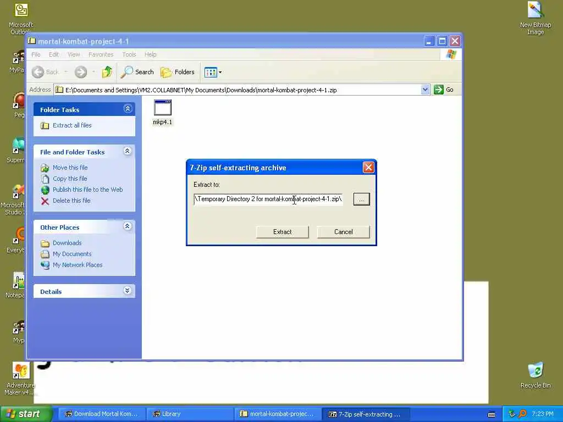The height and width of the screenshot is (422, 563).
Task: Open the Help menu
Action: pyautogui.click(x=151, y=54)
